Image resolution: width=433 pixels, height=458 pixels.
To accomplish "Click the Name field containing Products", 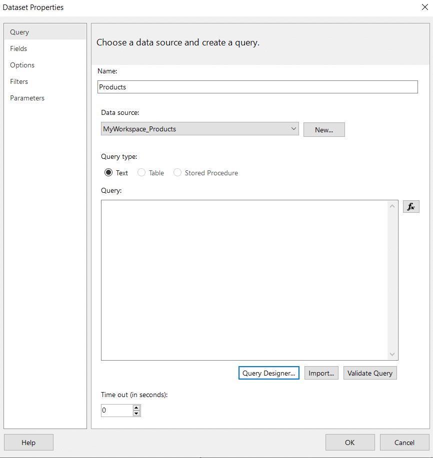I will [x=257, y=87].
